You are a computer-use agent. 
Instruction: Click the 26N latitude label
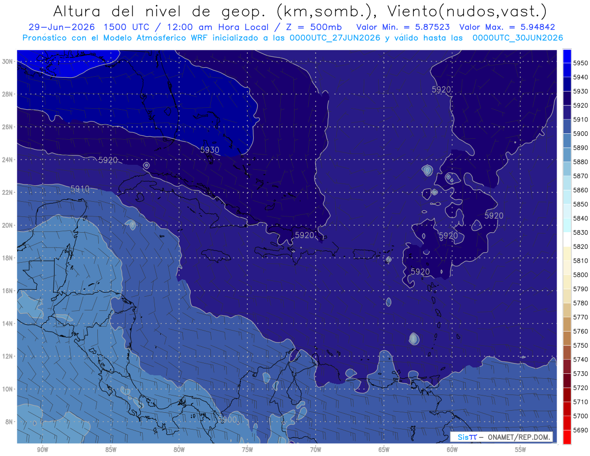[x=8, y=127]
